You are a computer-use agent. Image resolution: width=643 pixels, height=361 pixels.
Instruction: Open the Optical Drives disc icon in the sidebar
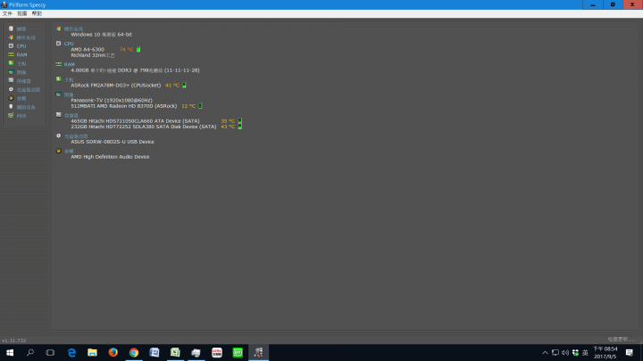11,89
